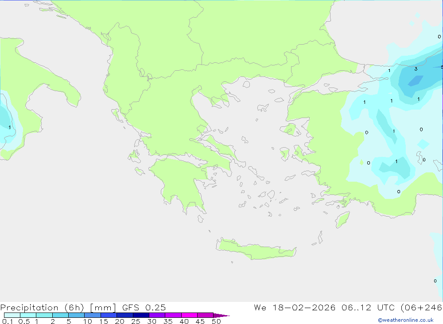Click the legend scale label "25"
The width and height of the screenshot is (443, 324).
pyautogui.click(x=136, y=321)
